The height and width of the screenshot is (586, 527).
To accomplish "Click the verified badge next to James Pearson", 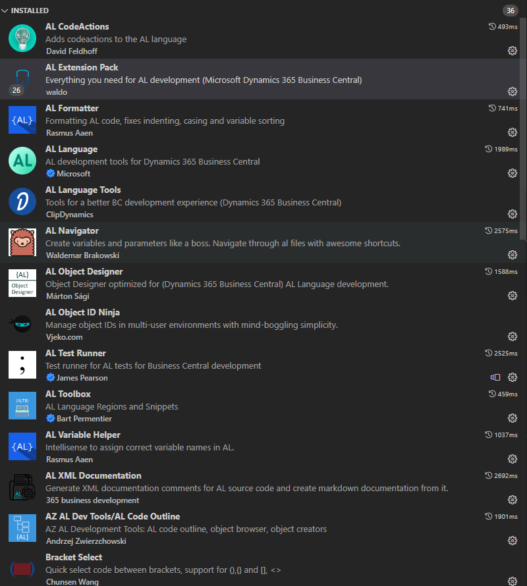I will coord(51,377).
